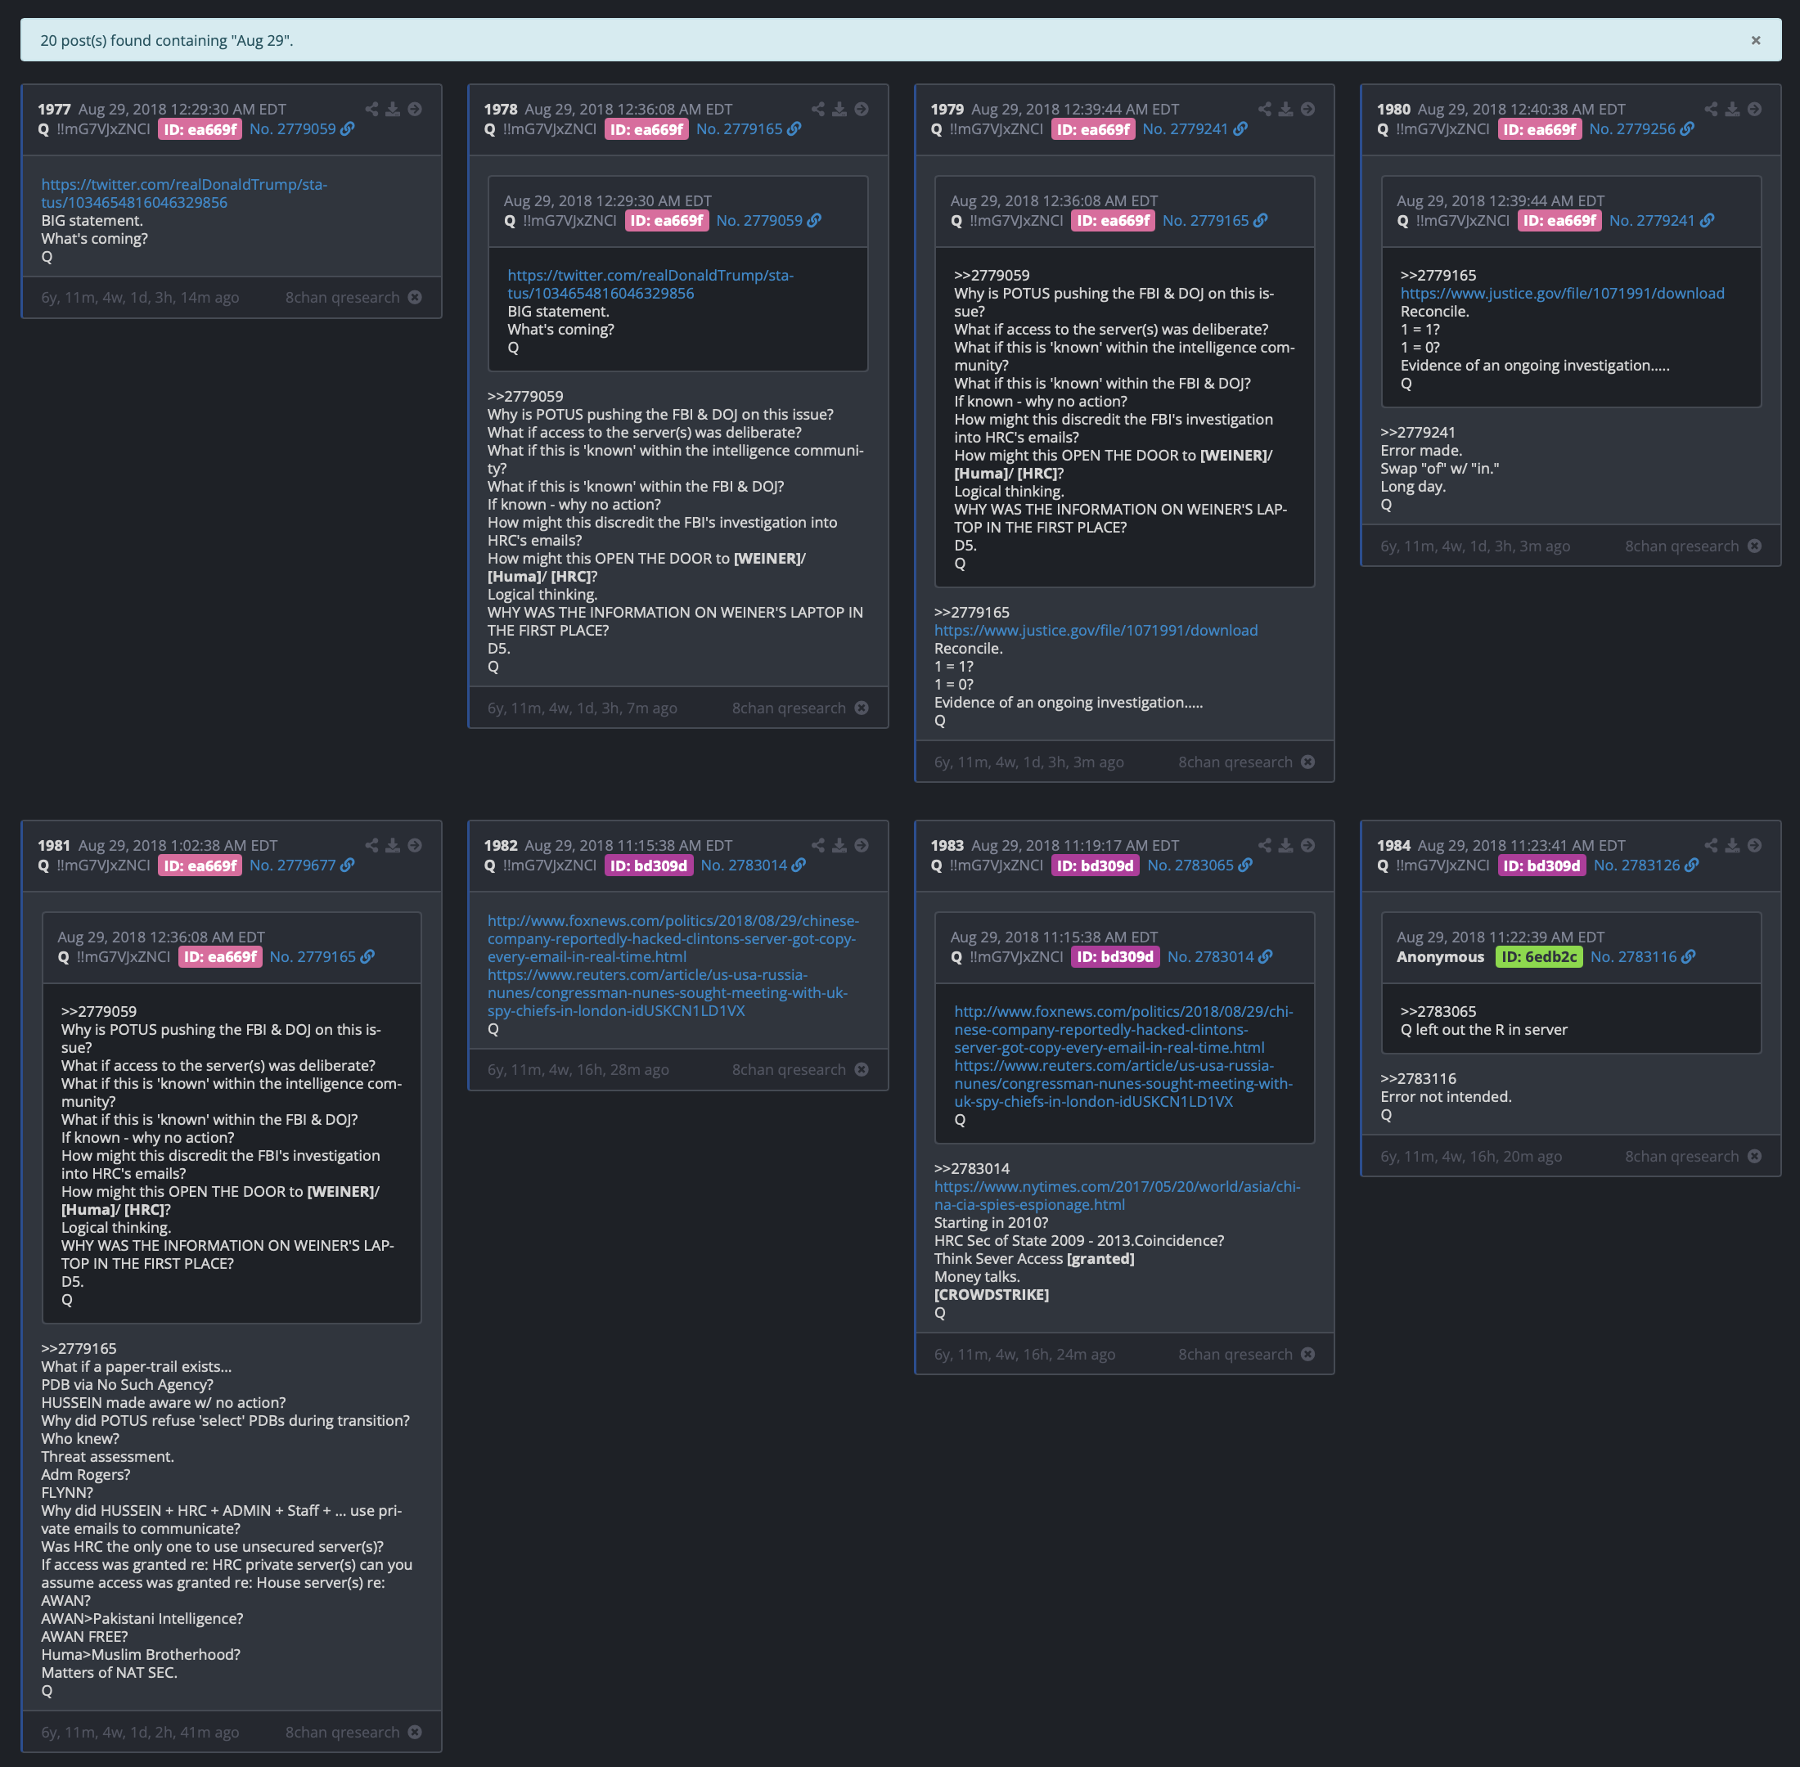The image size is (1800, 1767).
Task: Click green ID: 6edb2c badge in post 1984
Action: [1538, 957]
